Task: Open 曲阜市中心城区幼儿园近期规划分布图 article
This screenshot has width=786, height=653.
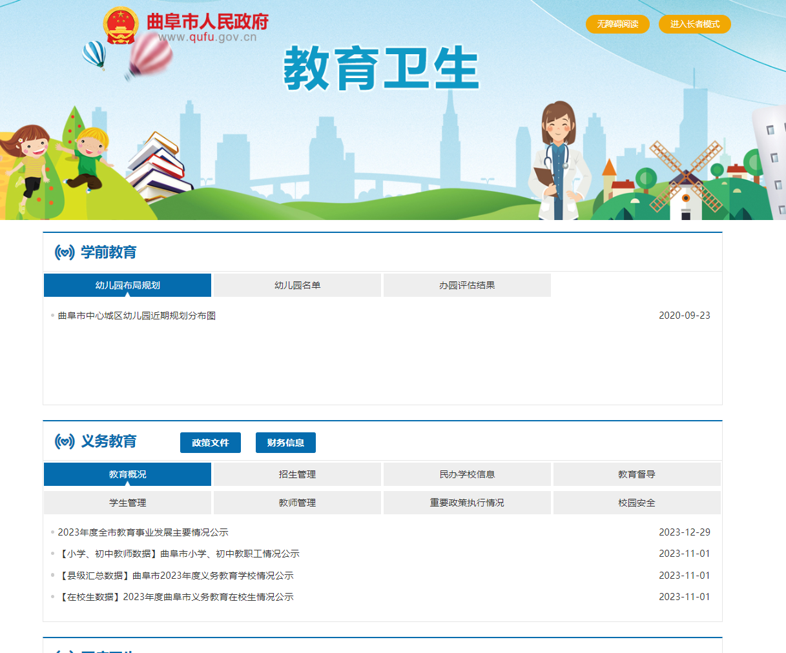Action: click(137, 316)
